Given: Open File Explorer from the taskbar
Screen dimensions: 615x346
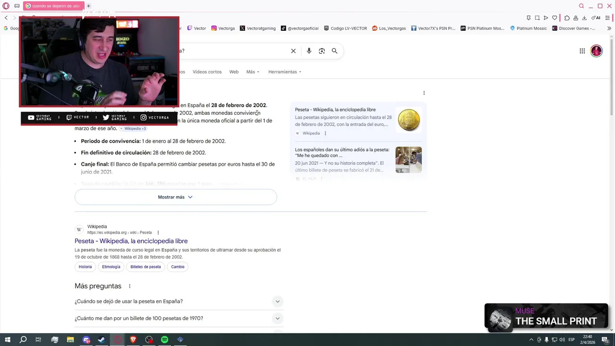Looking at the screenshot, I should [71, 340].
